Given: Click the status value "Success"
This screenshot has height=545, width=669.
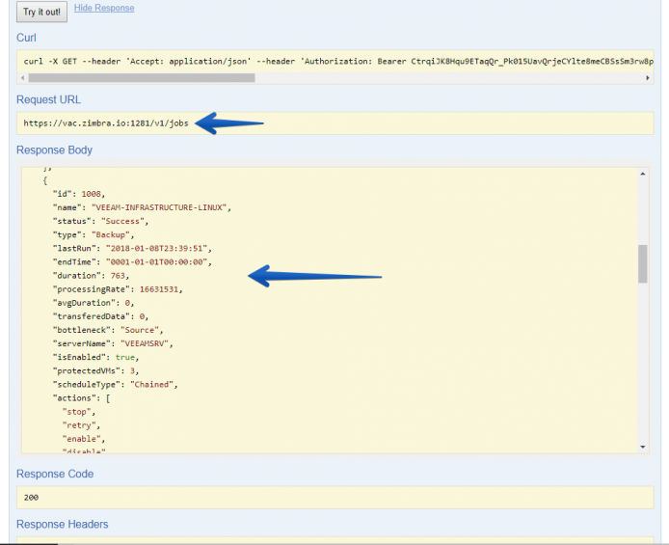Looking at the screenshot, I should (122, 221).
